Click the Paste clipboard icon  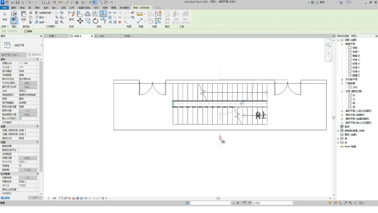[23, 14]
